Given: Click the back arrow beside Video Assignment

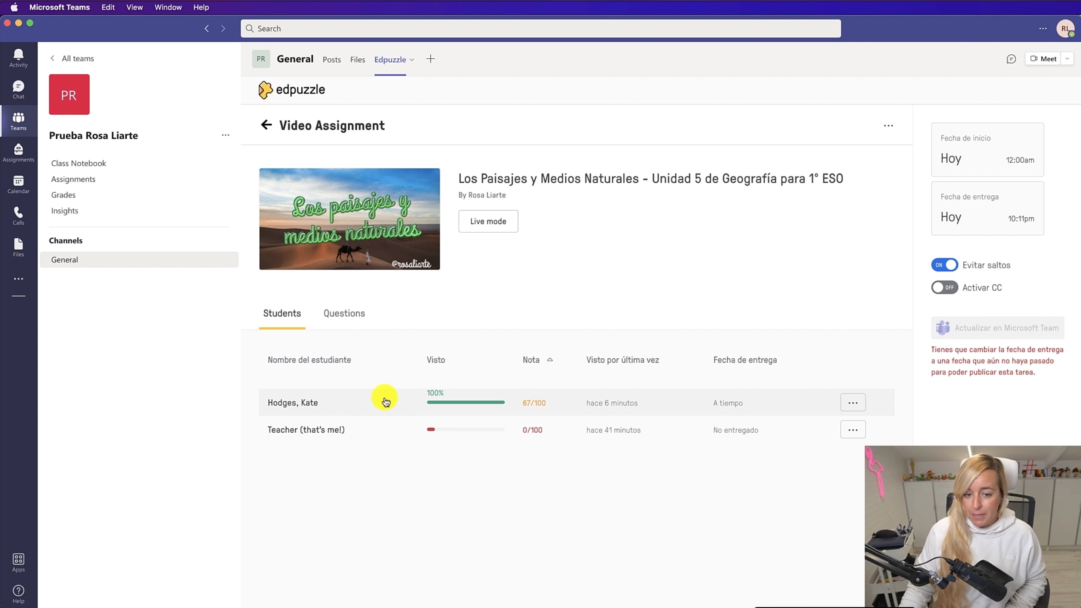Looking at the screenshot, I should tap(266, 125).
